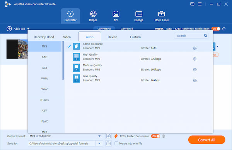Open settings gear for Same as source
This screenshot has height=150, width=232.
point(195,48)
